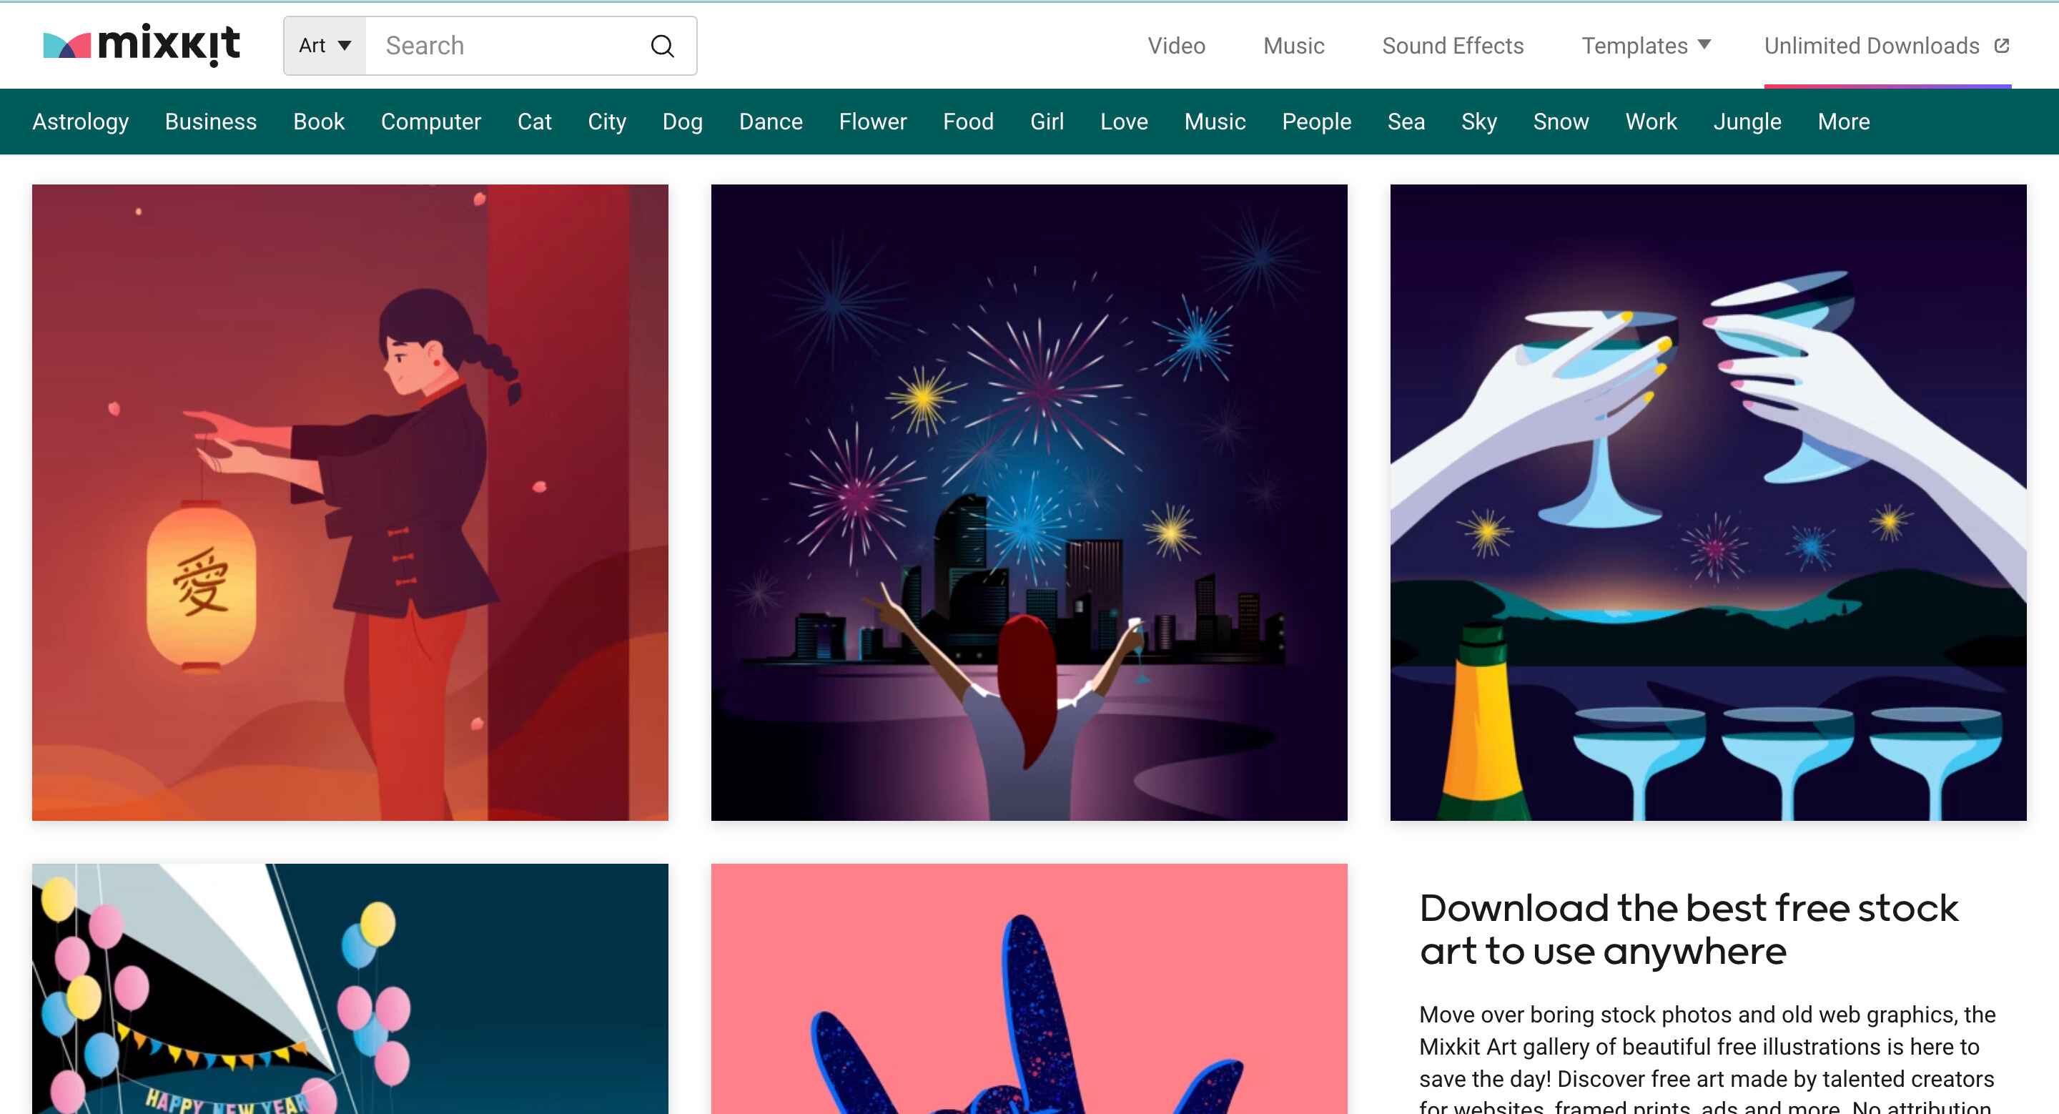Go to the Video section
Image resolution: width=2059 pixels, height=1114 pixels.
pos(1176,46)
